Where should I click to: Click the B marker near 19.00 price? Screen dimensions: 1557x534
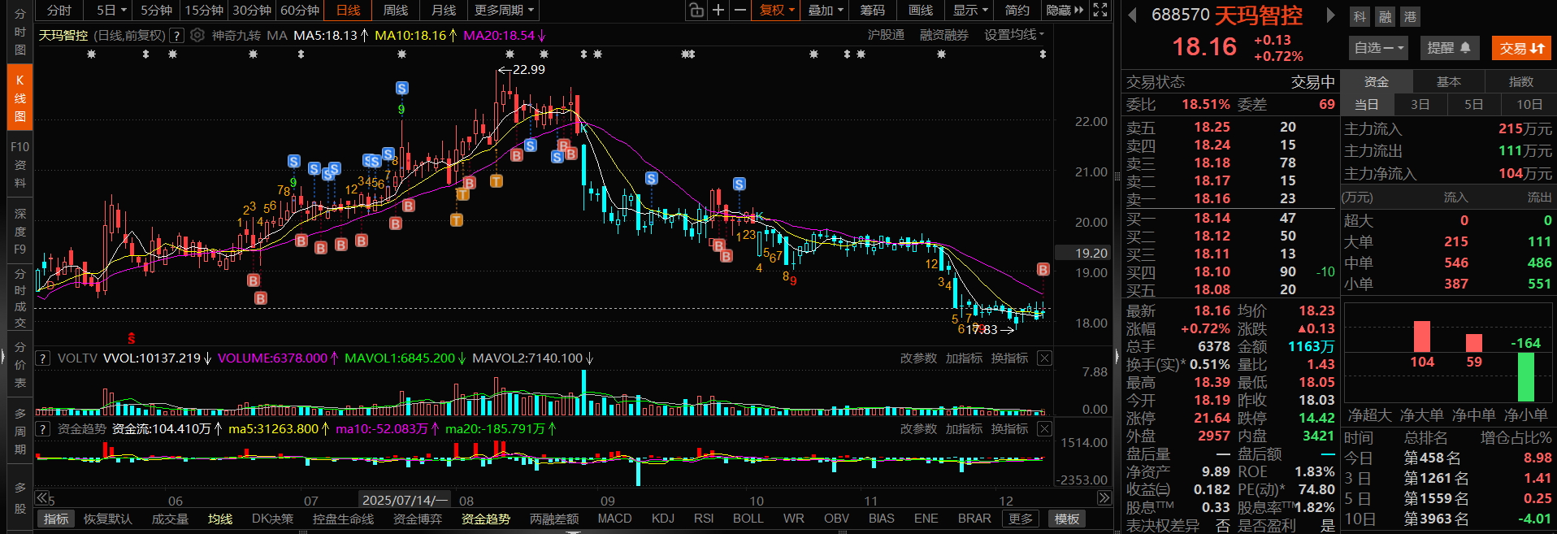(1043, 269)
